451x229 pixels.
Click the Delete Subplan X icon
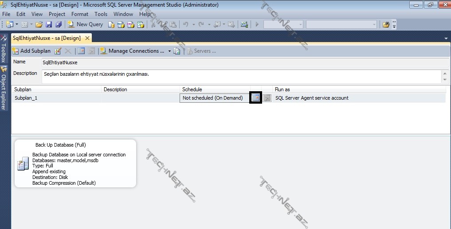pyautogui.click(x=68, y=51)
